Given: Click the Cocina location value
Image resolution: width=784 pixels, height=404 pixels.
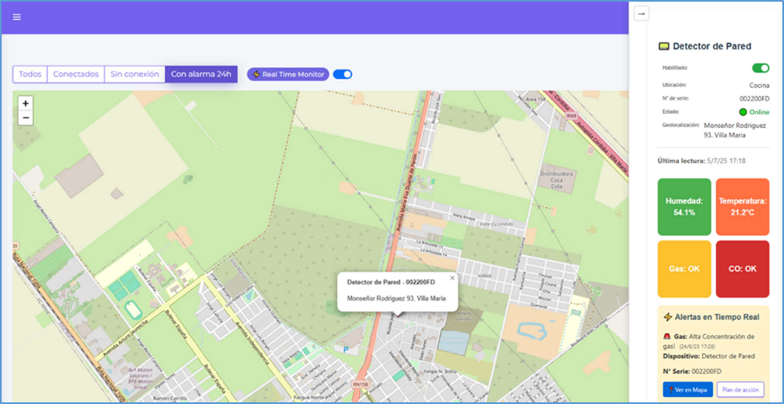Looking at the screenshot, I should pyautogui.click(x=759, y=85).
